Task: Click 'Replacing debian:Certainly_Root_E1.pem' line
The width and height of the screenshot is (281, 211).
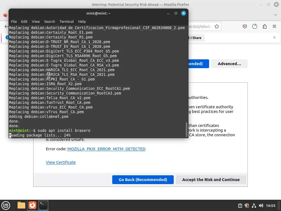Action: (51, 32)
